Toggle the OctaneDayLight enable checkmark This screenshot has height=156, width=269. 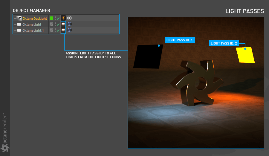tap(58, 18)
